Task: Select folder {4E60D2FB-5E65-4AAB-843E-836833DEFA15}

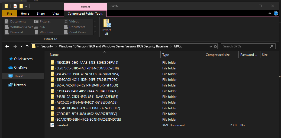Action: (87, 63)
